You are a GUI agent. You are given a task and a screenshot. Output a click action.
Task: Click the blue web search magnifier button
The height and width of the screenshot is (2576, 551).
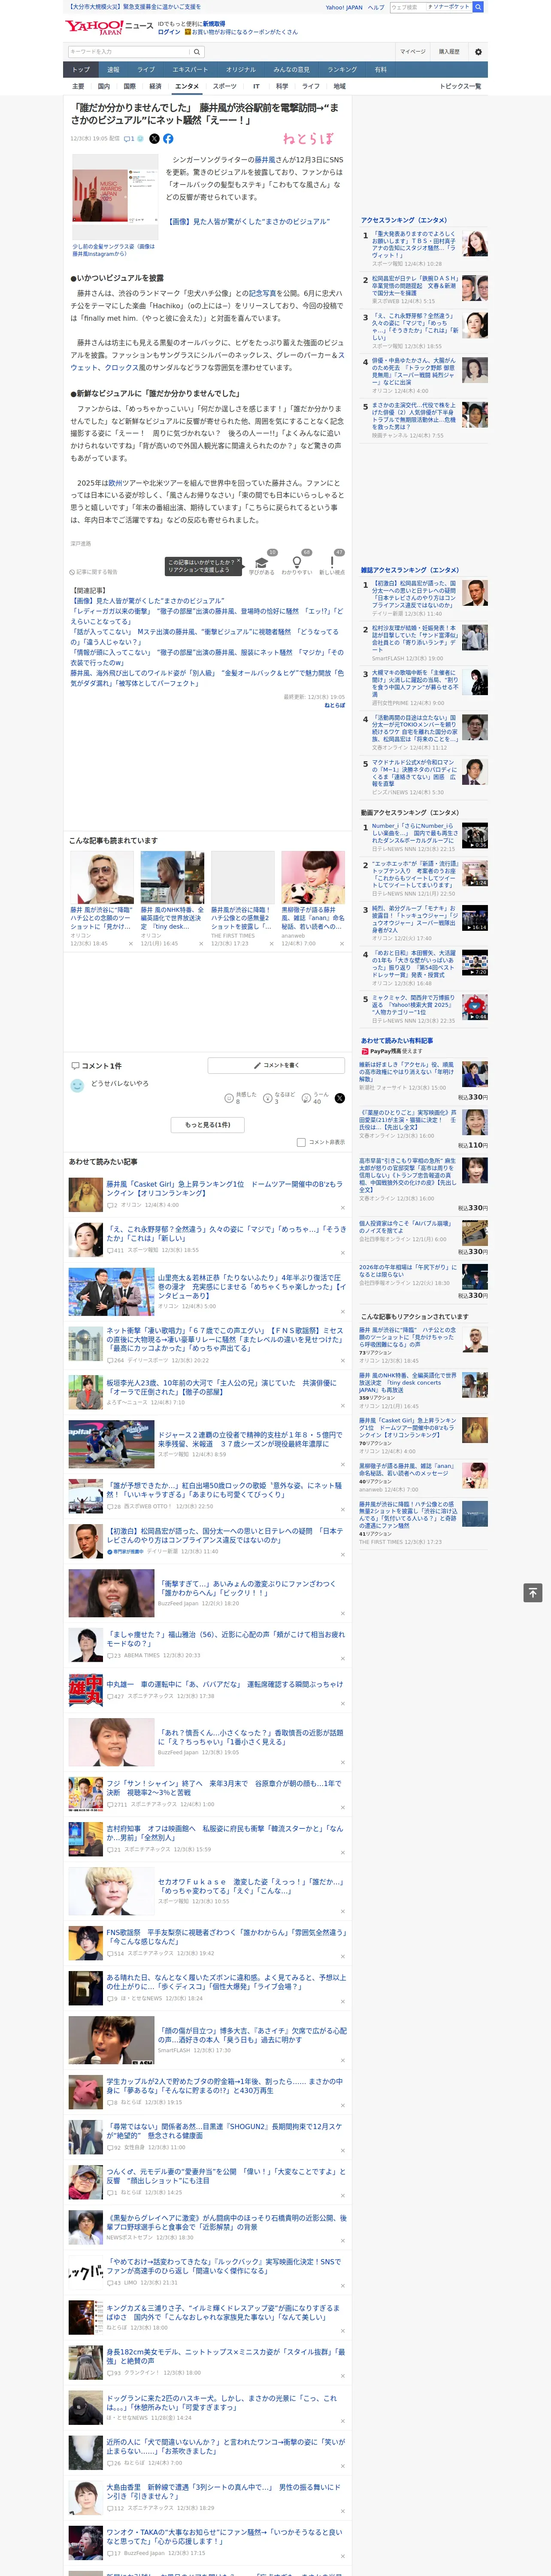[478, 7]
